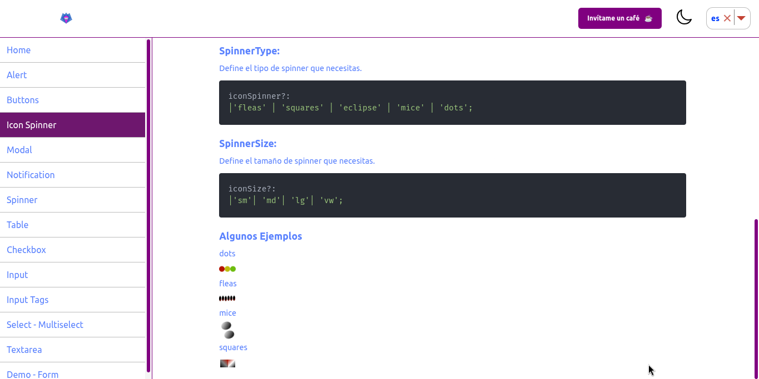Open Select - Multiselect page
This screenshot has height=379, width=759.
pos(45,325)
